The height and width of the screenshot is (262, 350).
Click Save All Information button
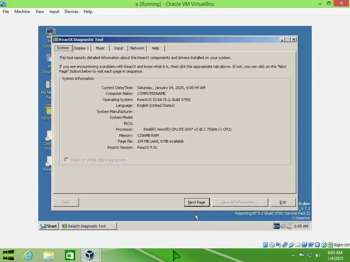[x=240, y=202]
